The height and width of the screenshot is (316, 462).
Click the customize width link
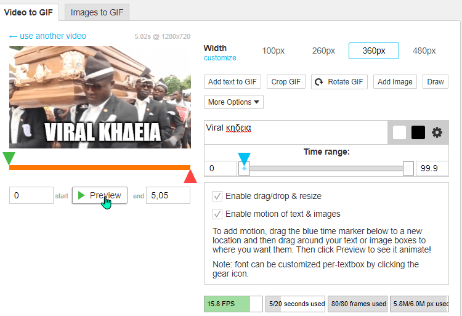(x=220, y=58)
